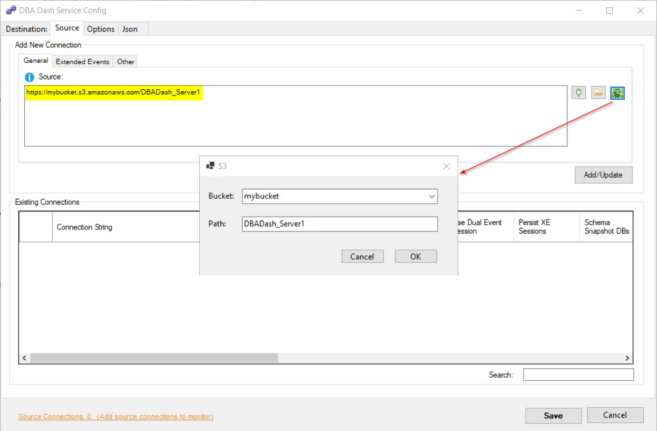Click the S3 bucket icon button
This screenshot has width=657, height=431.
(x=617, y=93)
